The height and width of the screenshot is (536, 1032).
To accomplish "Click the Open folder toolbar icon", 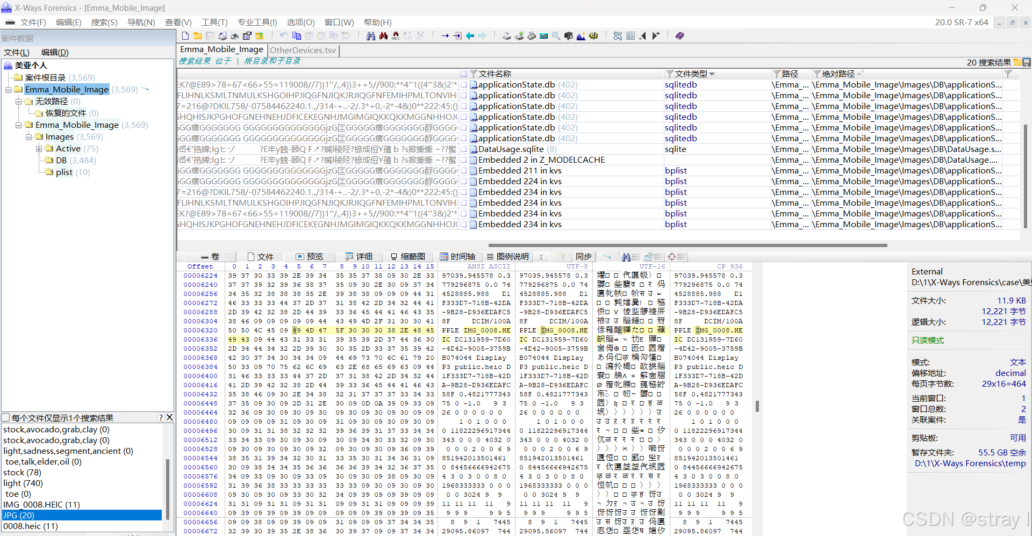I will click(198, 36).
